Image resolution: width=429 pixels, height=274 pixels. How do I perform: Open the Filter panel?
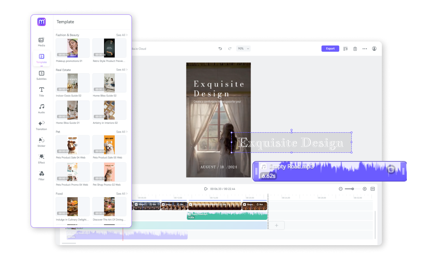tap(41, 175)
